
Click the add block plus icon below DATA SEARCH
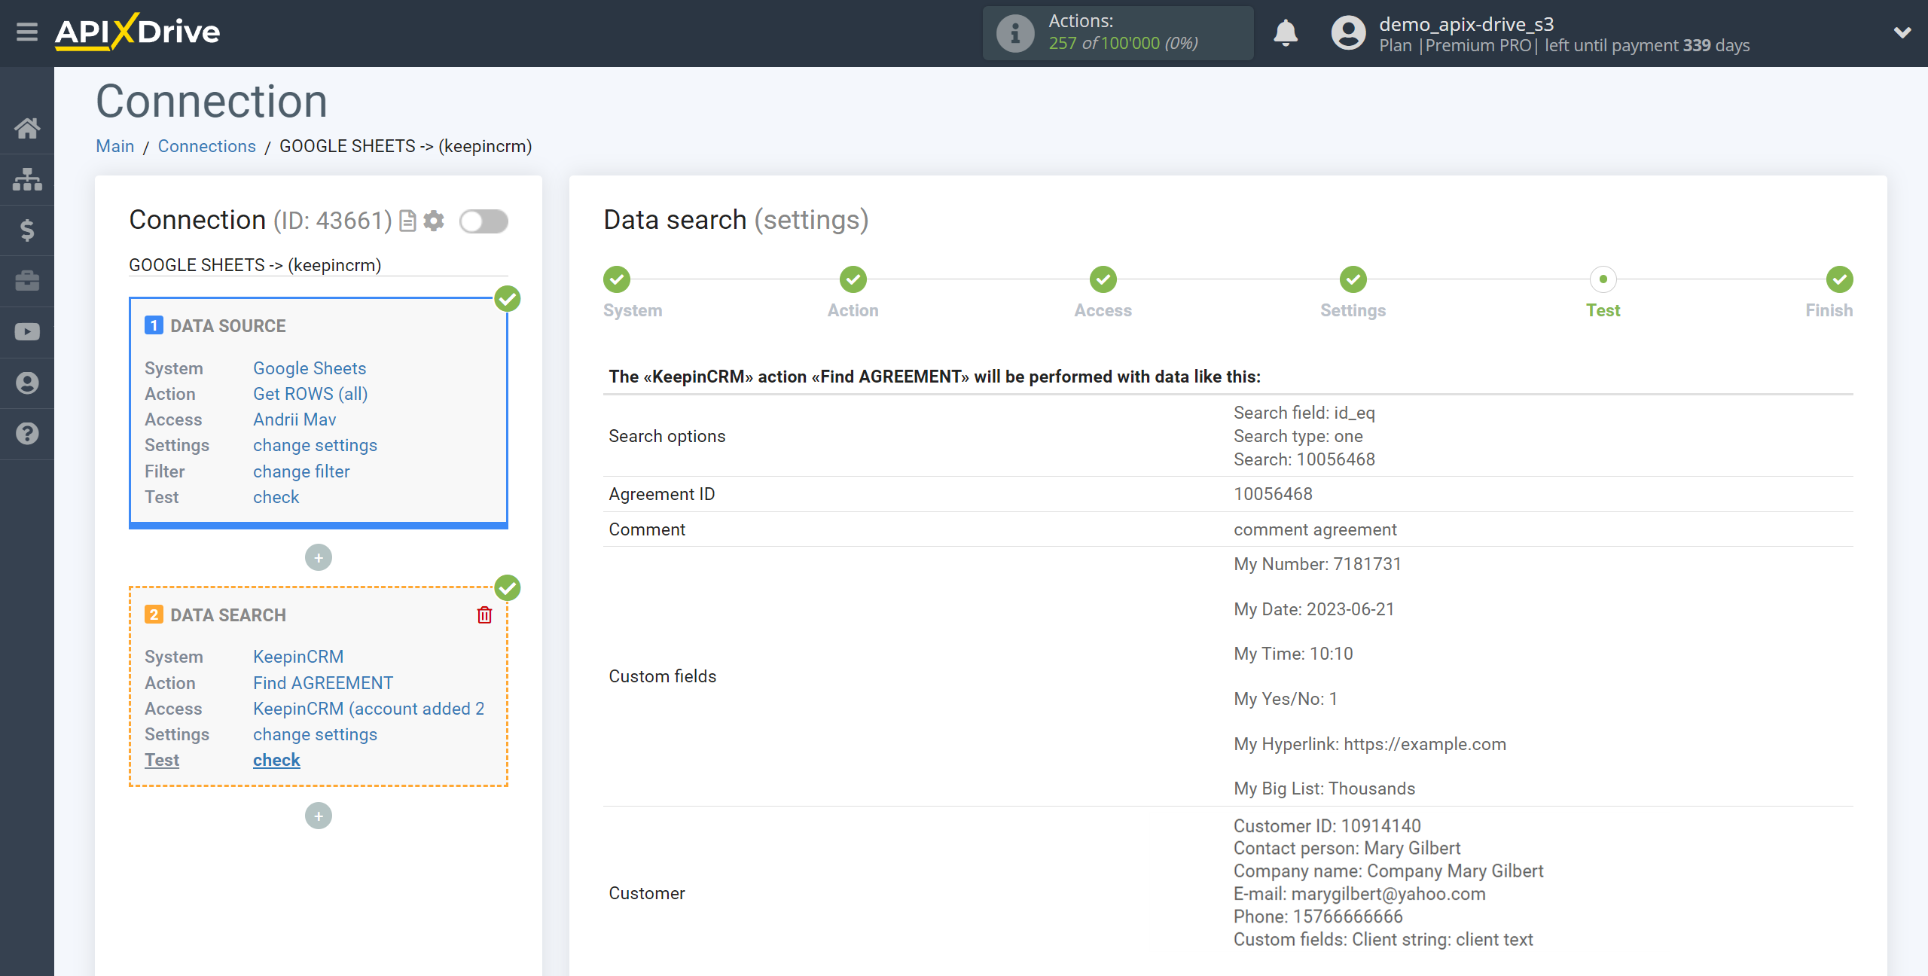319,816
